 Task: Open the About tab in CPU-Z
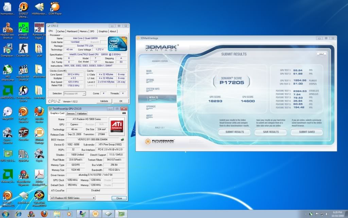(x=113, y=31)
